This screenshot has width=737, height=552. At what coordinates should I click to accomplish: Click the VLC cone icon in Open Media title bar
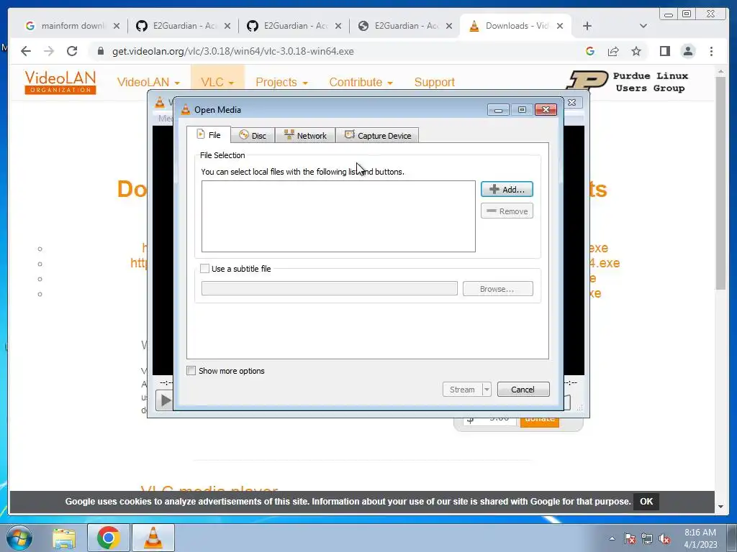[x=186, y=109]
